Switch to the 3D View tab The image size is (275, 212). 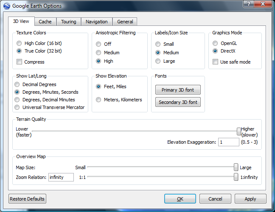pos(21,21)
